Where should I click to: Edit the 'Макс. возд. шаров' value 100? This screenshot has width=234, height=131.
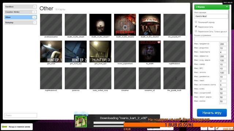(223, 60)
